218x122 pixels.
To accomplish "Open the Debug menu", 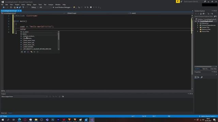I will tap(29, 4).
